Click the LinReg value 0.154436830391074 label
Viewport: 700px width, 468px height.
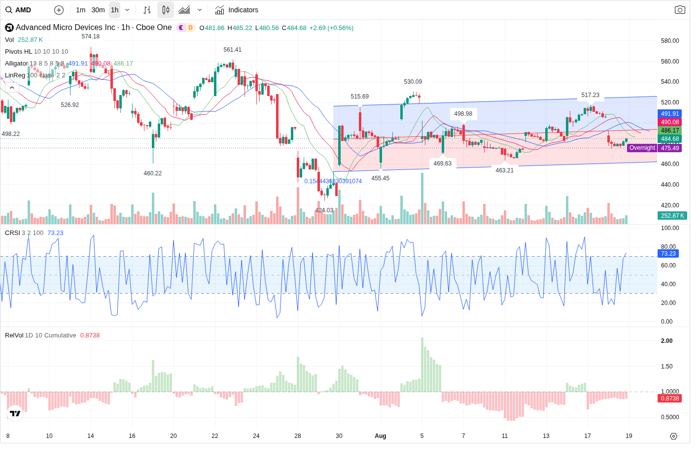click(333, 181)
